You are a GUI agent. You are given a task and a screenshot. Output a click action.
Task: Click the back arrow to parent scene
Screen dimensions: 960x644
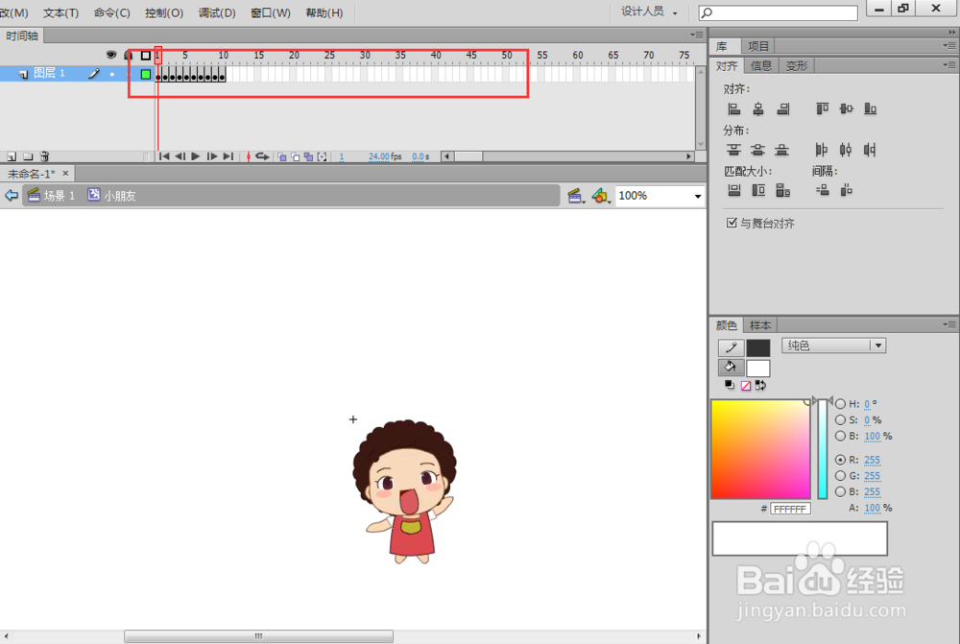12,195
